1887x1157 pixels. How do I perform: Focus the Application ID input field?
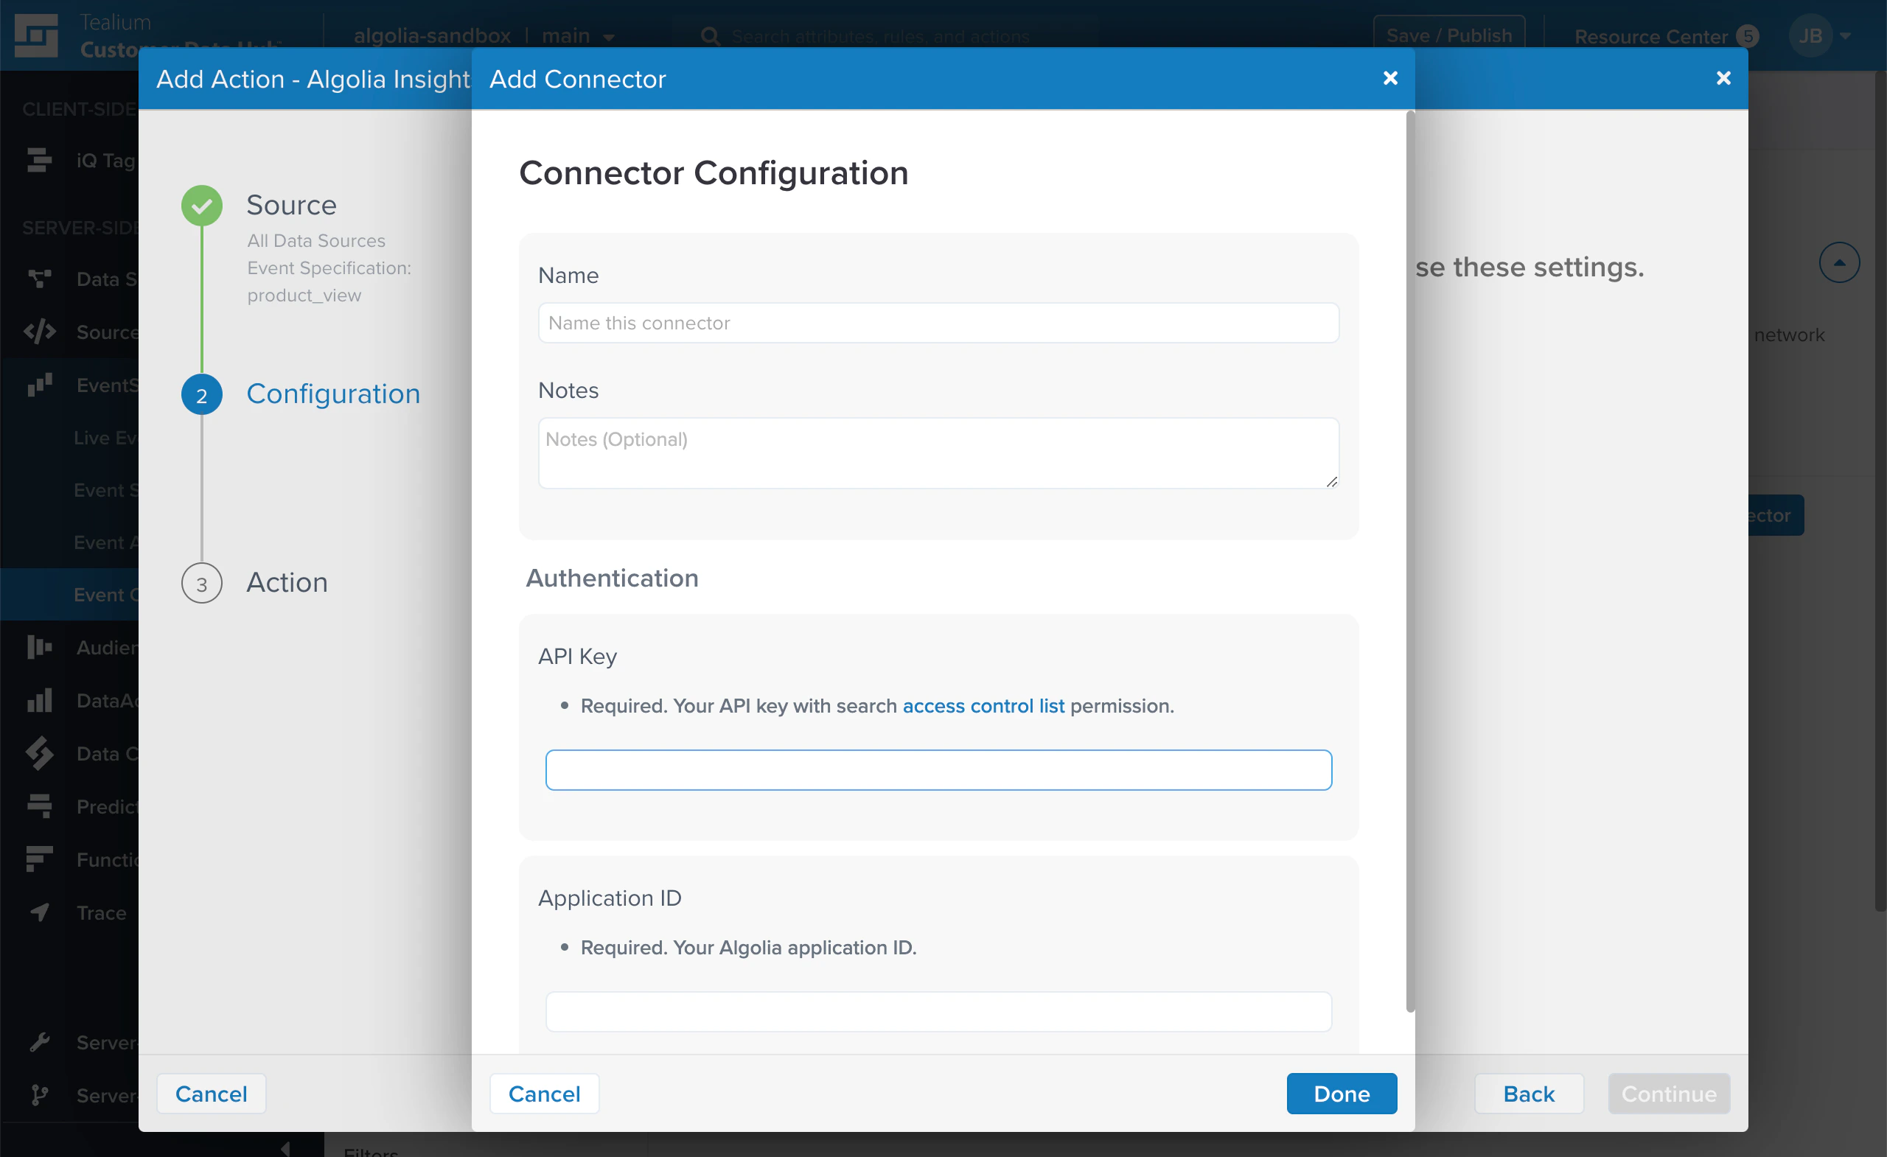point(938,1012)
